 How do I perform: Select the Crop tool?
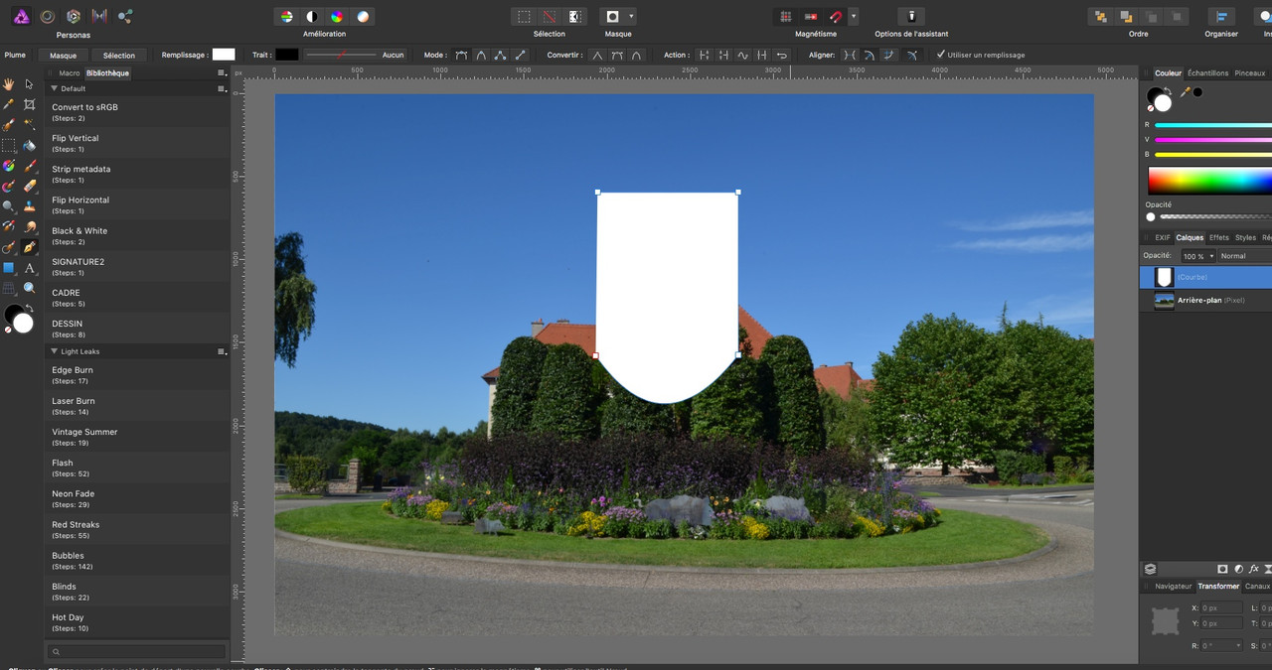tap(30, 104)
